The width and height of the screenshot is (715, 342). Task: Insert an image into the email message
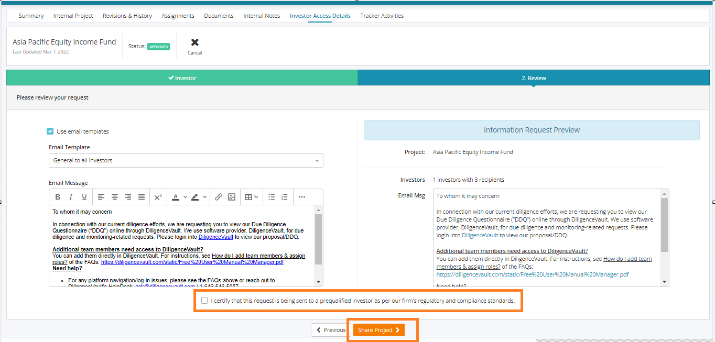(x=232, y=197)
